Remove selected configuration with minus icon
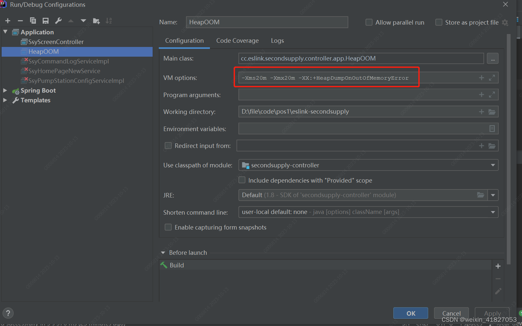The height and width of the screenshot is (326, 522). tap(20, 21)
